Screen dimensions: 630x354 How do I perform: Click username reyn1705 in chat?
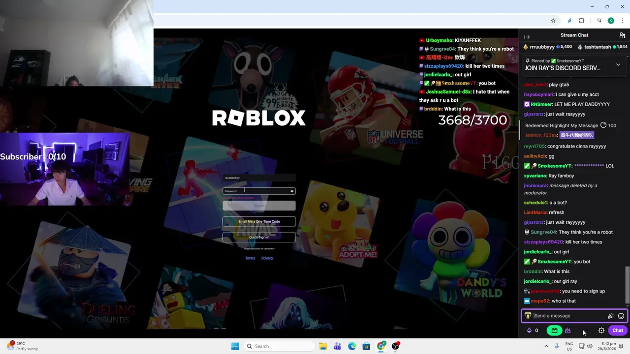pyautogui.click(x=535, y=146)
